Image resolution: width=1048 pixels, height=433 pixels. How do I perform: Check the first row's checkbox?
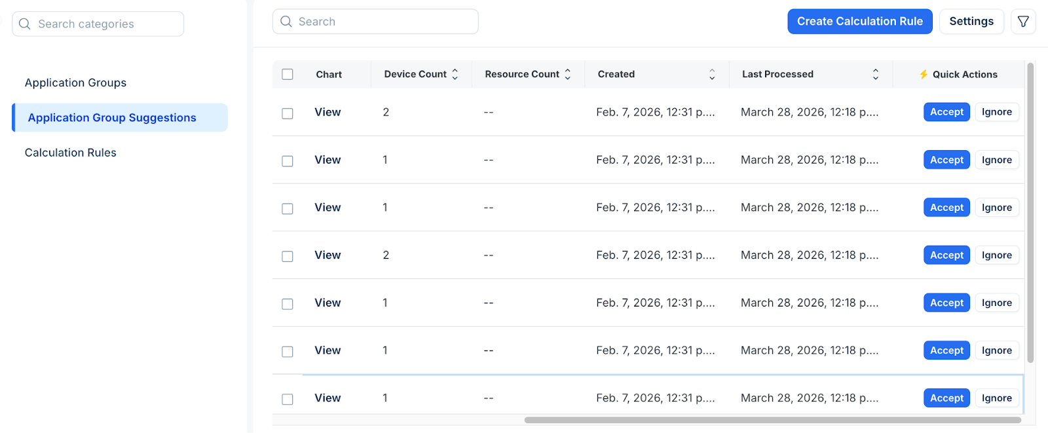pos(288,113)
